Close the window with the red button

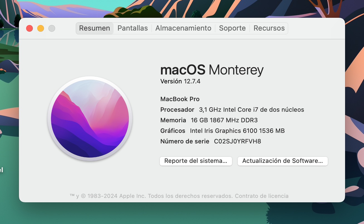[x=29, y=28]
